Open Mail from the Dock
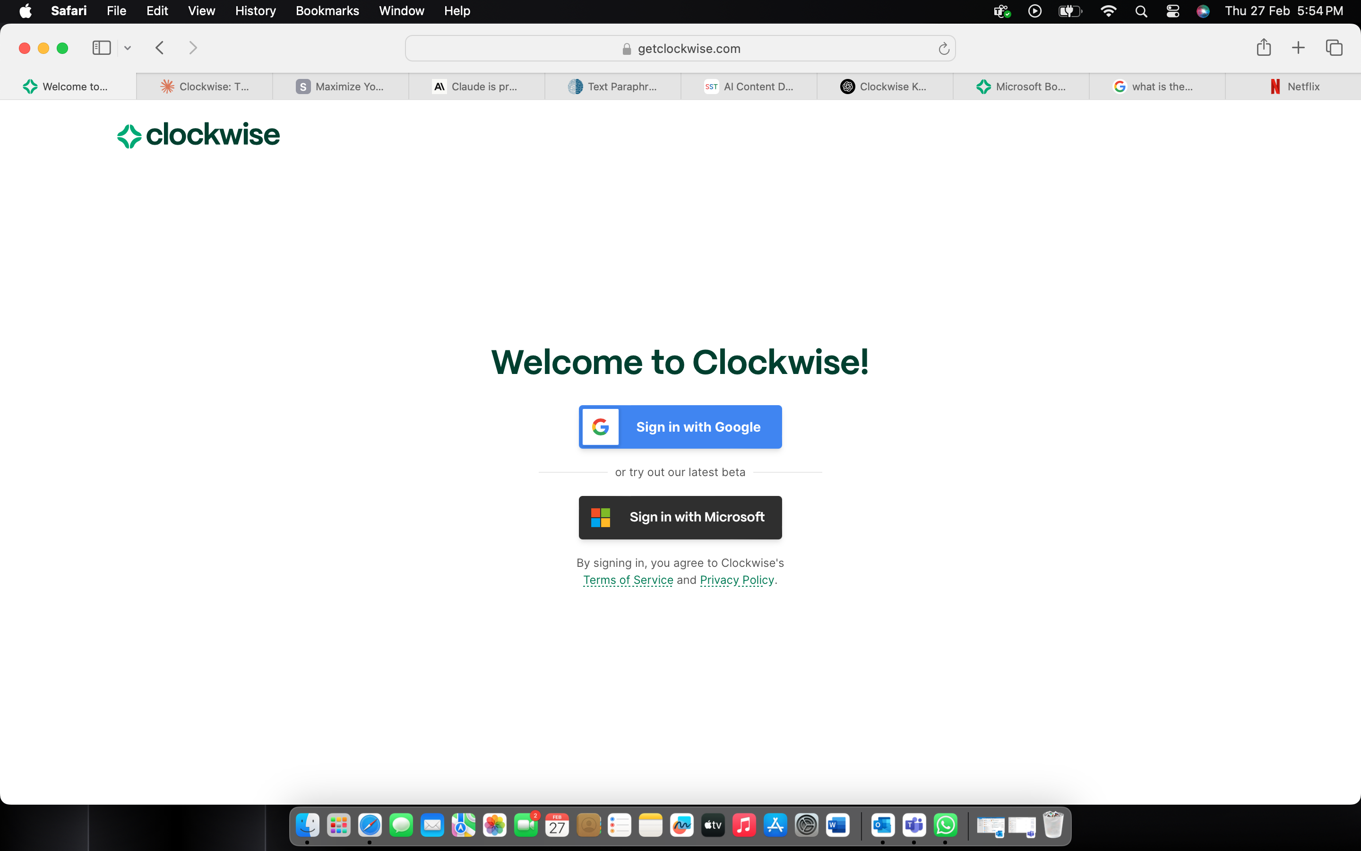This screenshot has width=1361, height=851. tap(432, 825)
